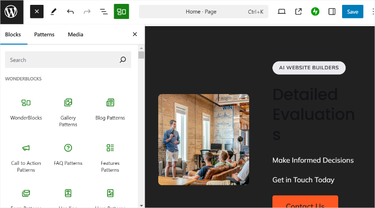Click the orange Contact Us button

[305, 202]
